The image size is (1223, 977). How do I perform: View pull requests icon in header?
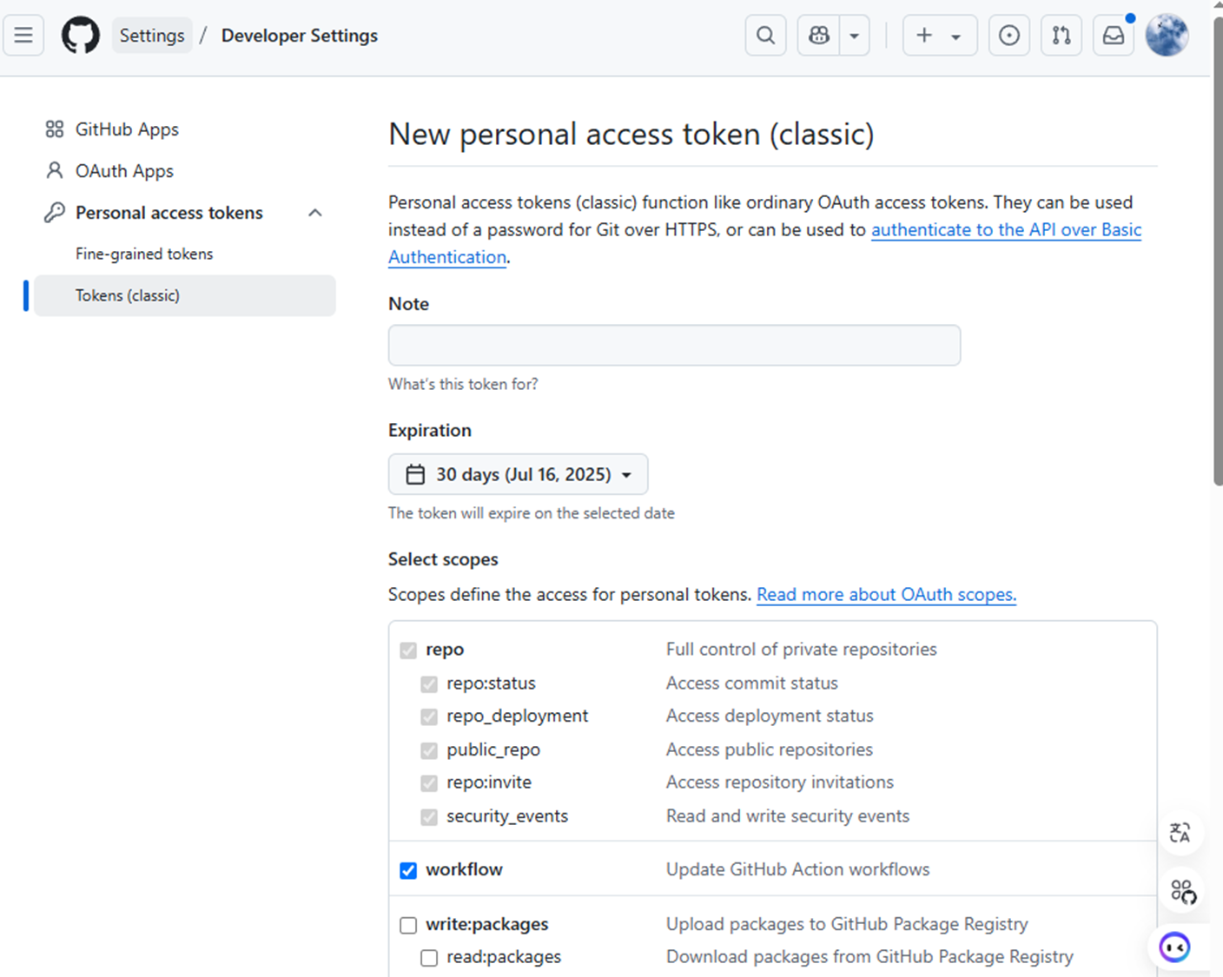[x=1061, y=36]
